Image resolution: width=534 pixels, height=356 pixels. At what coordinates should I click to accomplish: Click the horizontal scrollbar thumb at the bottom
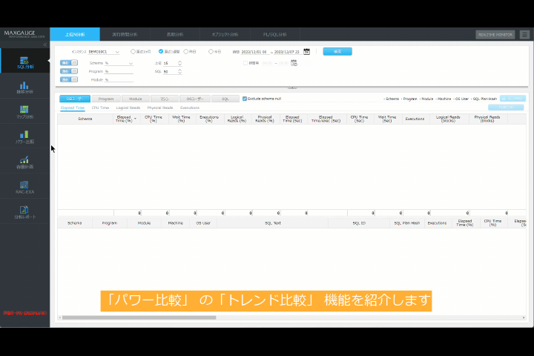[x=139, y=317]
